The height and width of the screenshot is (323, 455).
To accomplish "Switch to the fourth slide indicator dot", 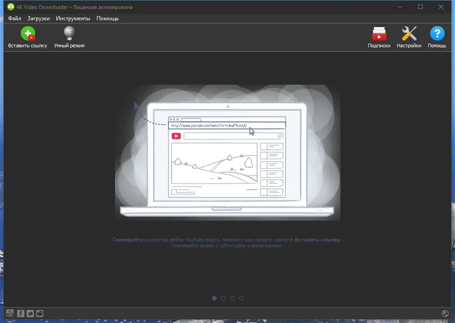I will [x=241, y=298].
